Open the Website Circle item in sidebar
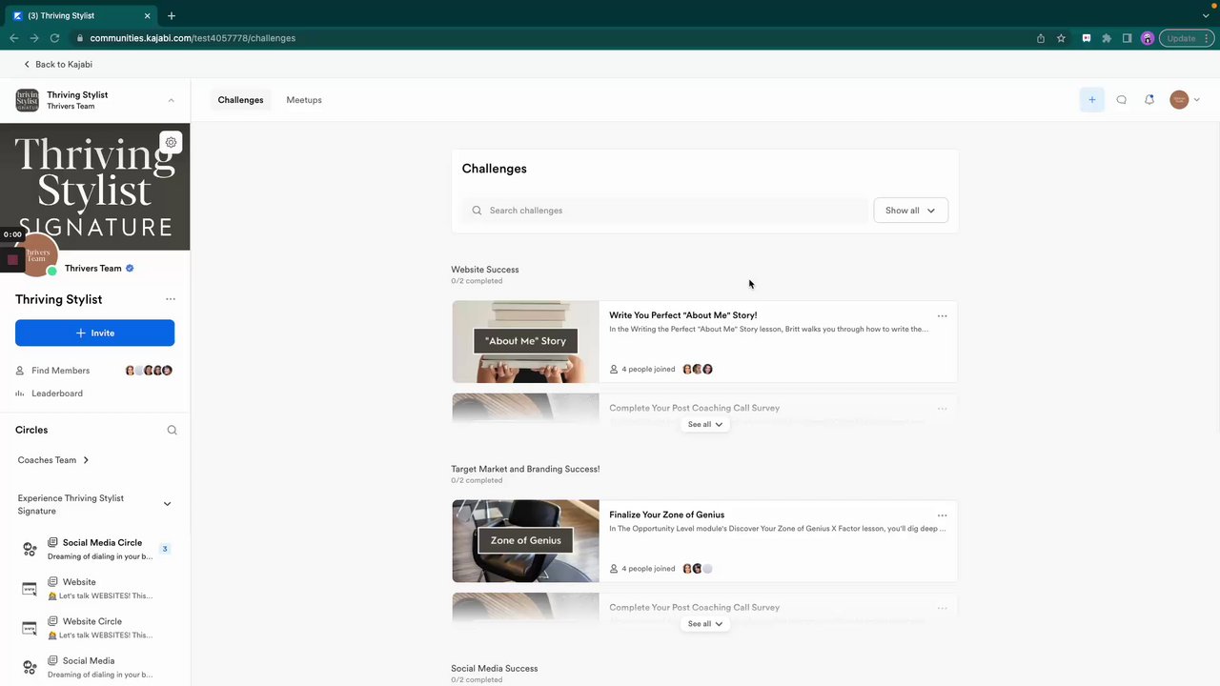The height and width of the screenshot is (686, 1220). tap(94, 628)
